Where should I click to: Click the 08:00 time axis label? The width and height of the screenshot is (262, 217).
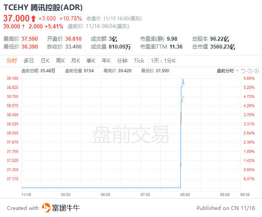tap(185, 195)
